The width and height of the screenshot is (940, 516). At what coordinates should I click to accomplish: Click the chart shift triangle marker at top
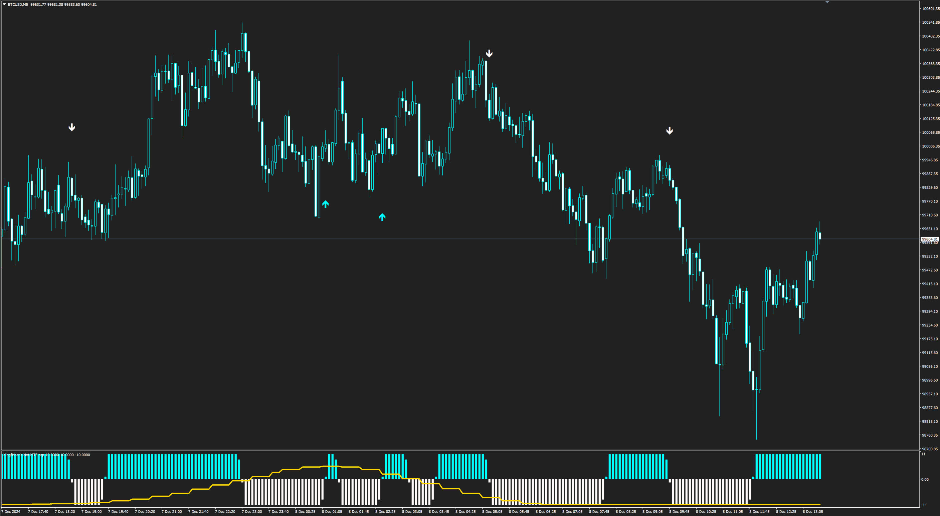(x=827, y=2)
